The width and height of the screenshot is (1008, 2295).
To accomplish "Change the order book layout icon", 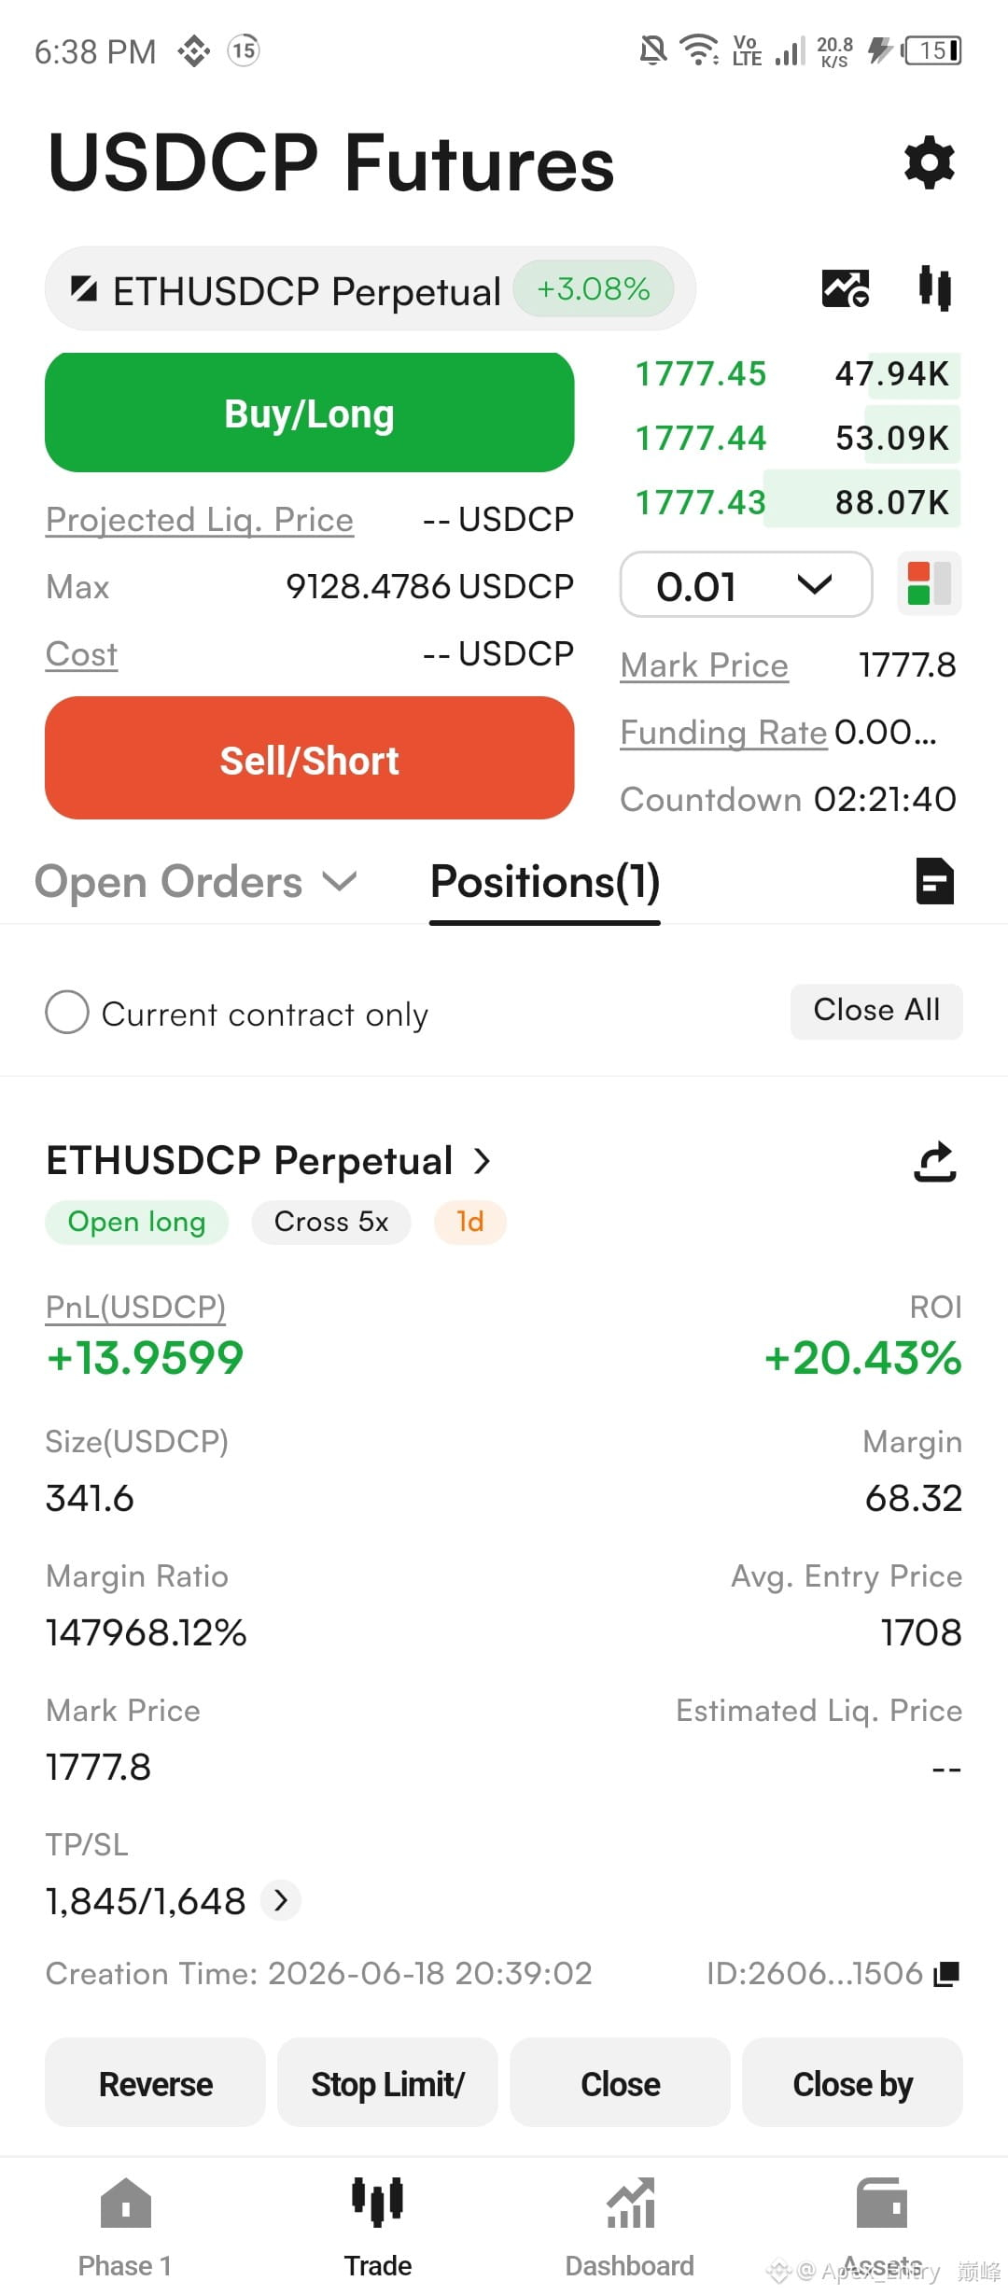I will tap(930, 584).
